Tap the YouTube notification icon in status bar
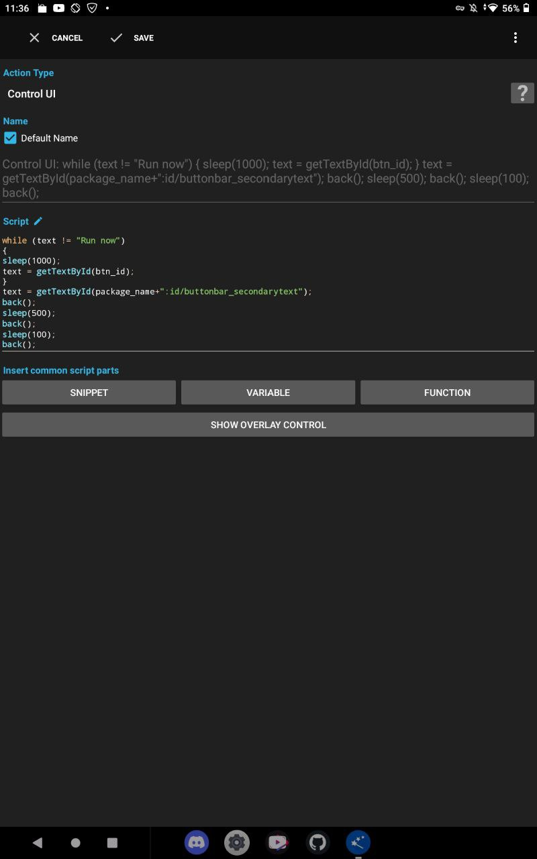537x859 pixels. click(x=59, y=8)
